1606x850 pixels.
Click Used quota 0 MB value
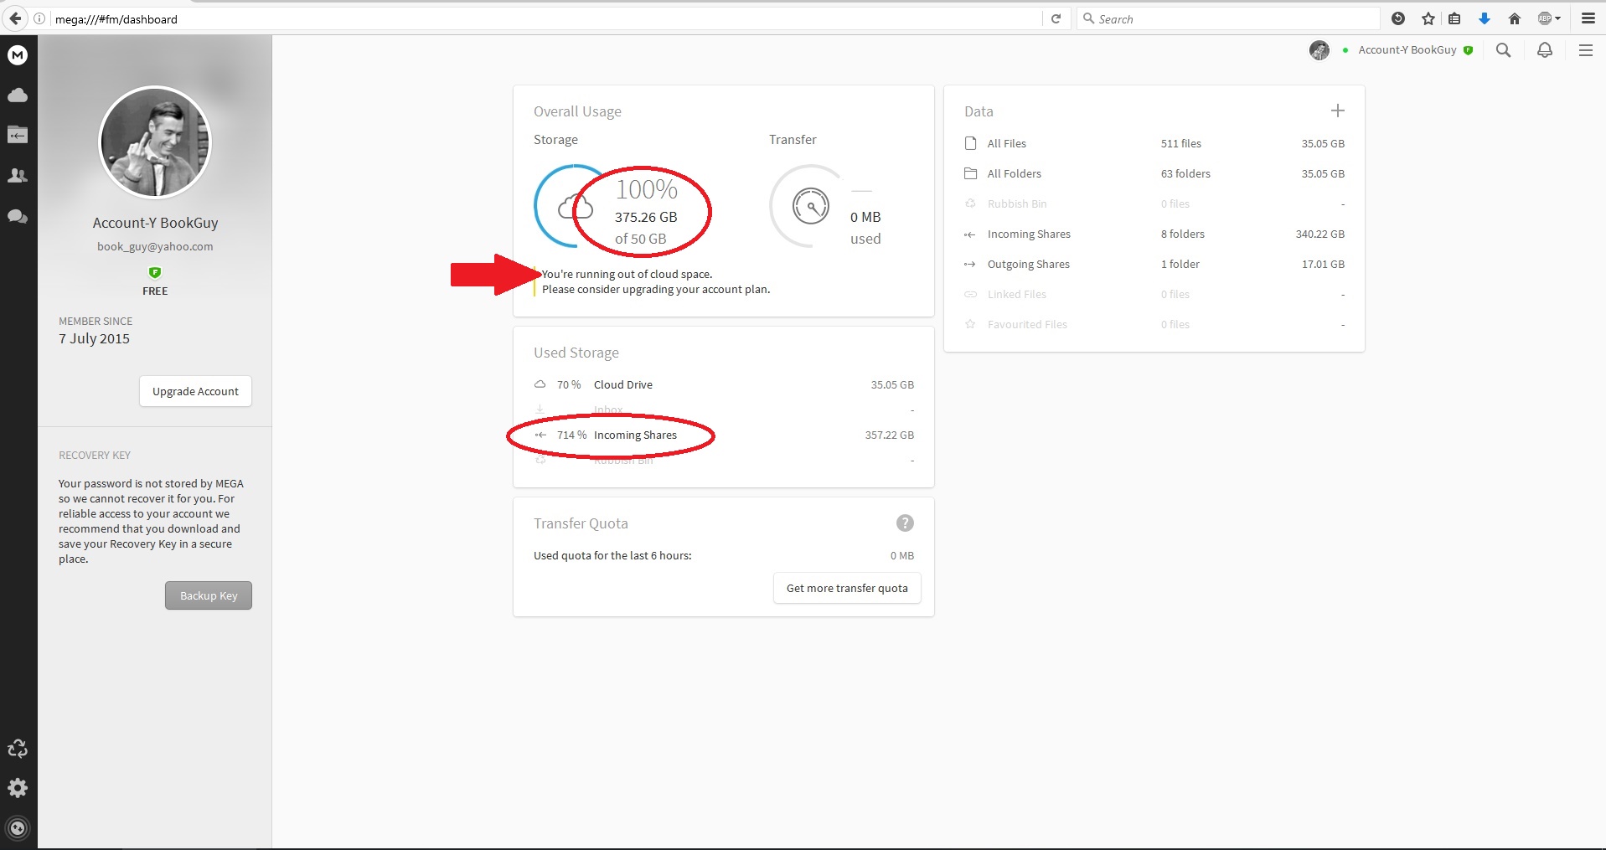click(902, 555)
